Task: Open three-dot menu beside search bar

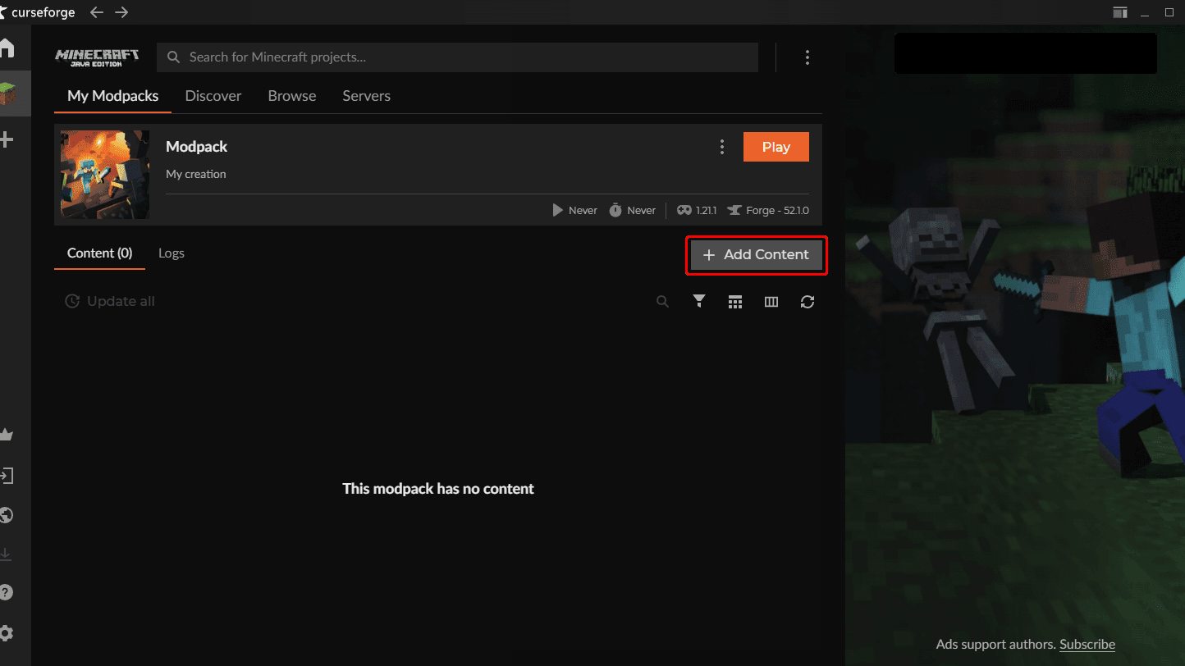Action: [808, 57]
